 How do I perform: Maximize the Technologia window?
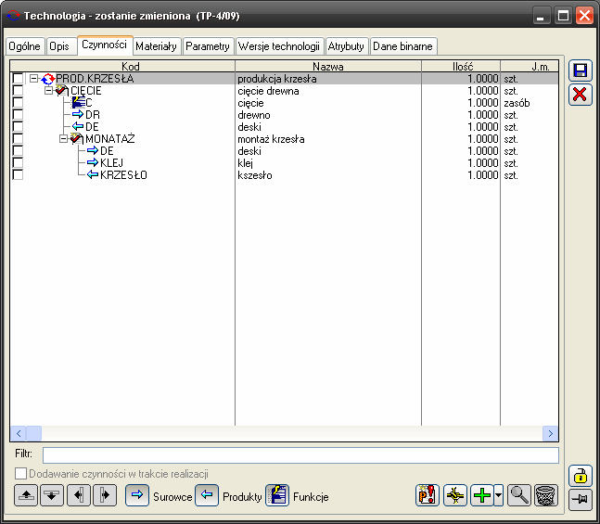[563, 16]
